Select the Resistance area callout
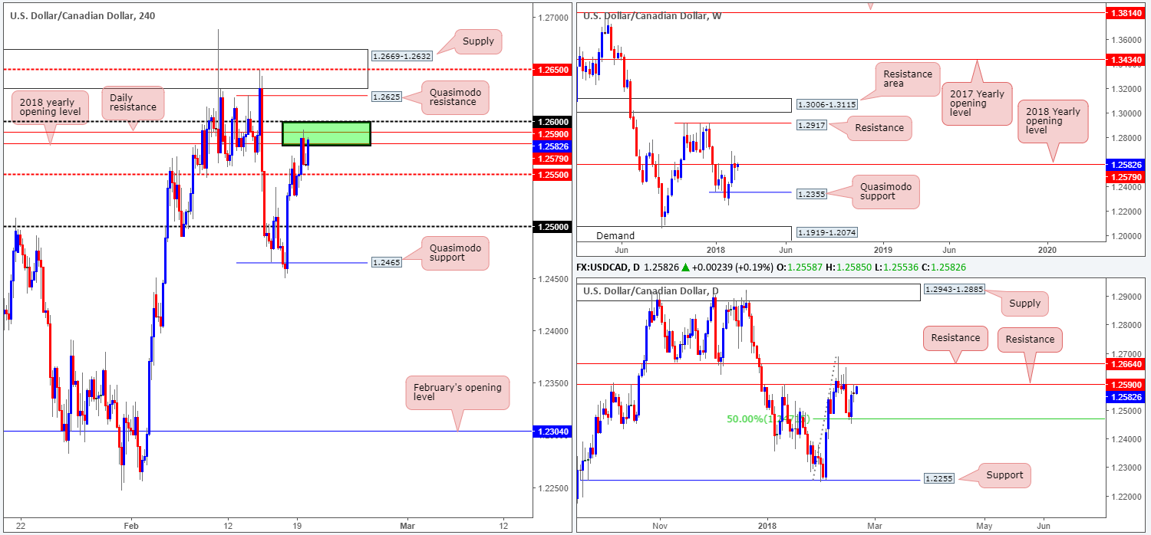The height and width of the screenshot is (535, 1151). [908, 80]
